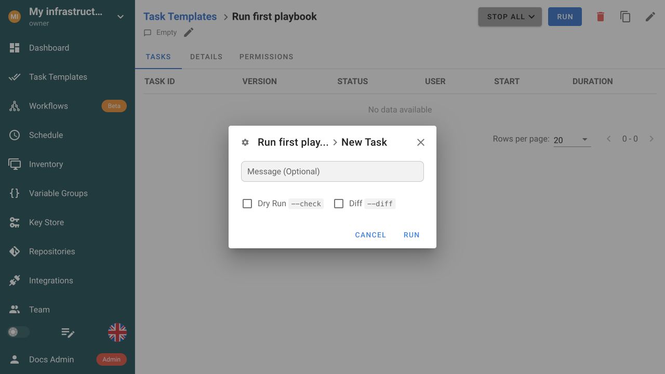Click the Docs Admin user icon
The height and width of the screenshot is (374, 665).
[15, 359]
